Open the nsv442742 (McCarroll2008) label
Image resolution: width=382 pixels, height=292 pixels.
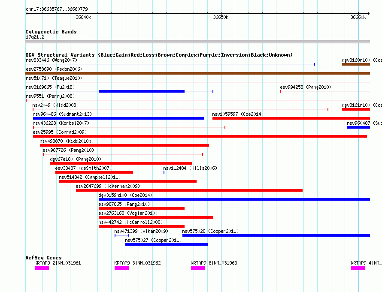(130, 222)
